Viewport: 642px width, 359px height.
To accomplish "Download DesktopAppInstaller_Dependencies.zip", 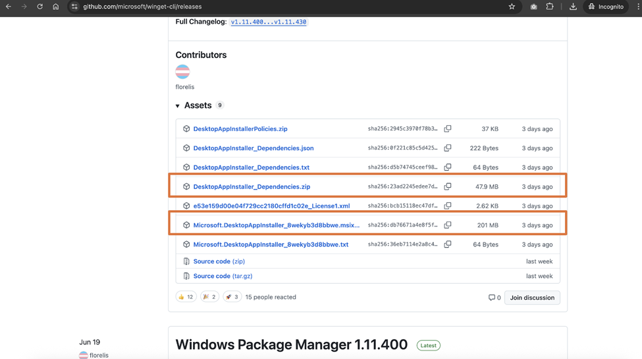I will point(252,186).
